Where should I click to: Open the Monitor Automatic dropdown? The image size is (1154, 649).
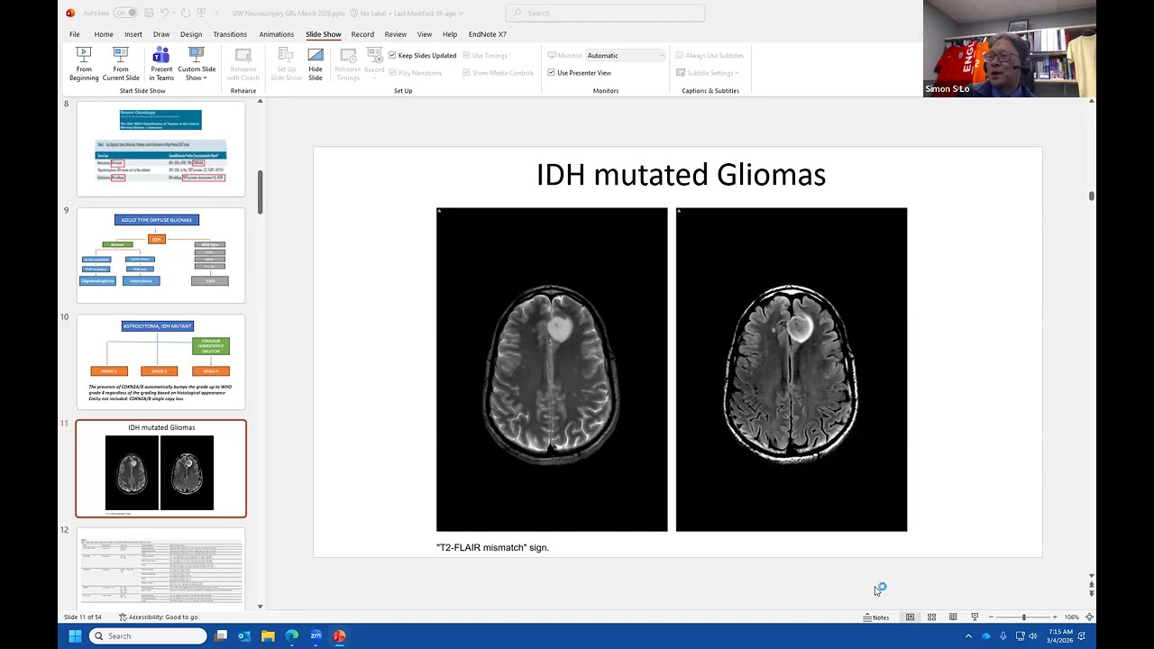626,55
